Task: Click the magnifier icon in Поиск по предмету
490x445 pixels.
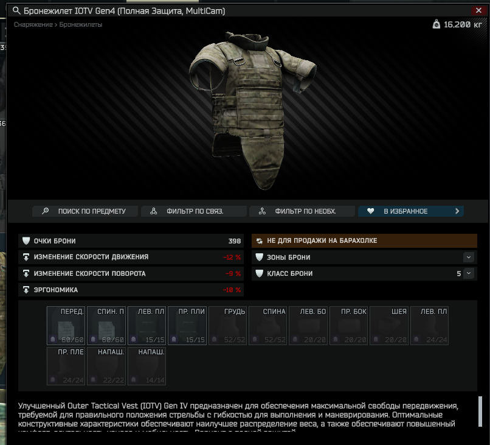Action: point(46,211)
